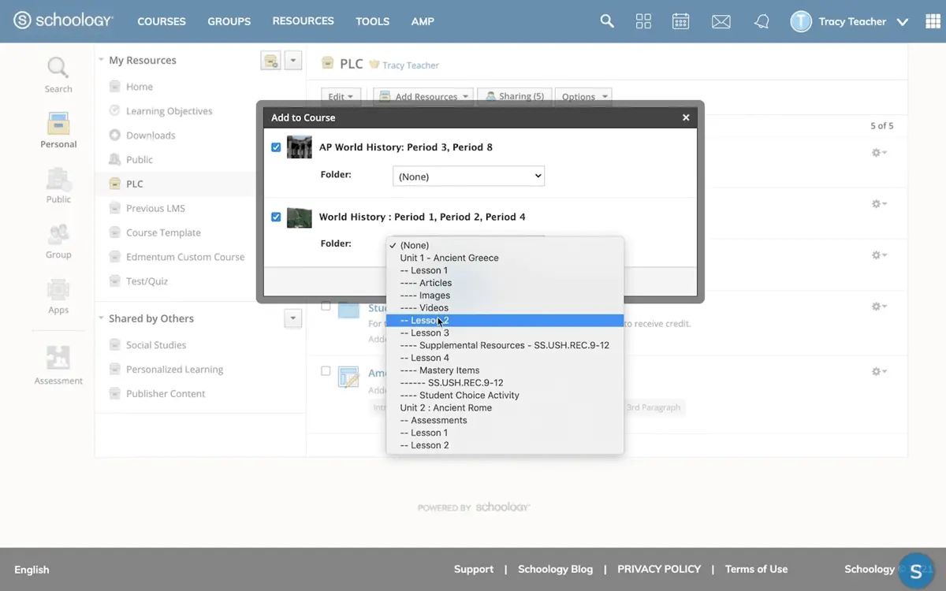The image size is (946, 591).
Task: Open Shared by Others dropdown arrow
Action: (293, 318)
